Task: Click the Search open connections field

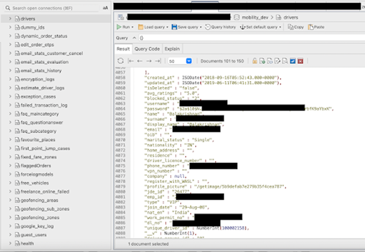Action: click(x=49, y=8)
